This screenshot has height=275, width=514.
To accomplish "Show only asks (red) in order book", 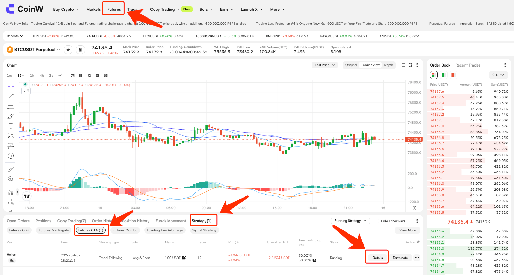I will point(454,75).
